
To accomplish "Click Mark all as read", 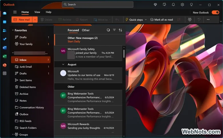I will [161, 20].
